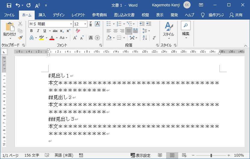Decrease paragraph indent
The image size is (250, 159).
pos(142,24)
